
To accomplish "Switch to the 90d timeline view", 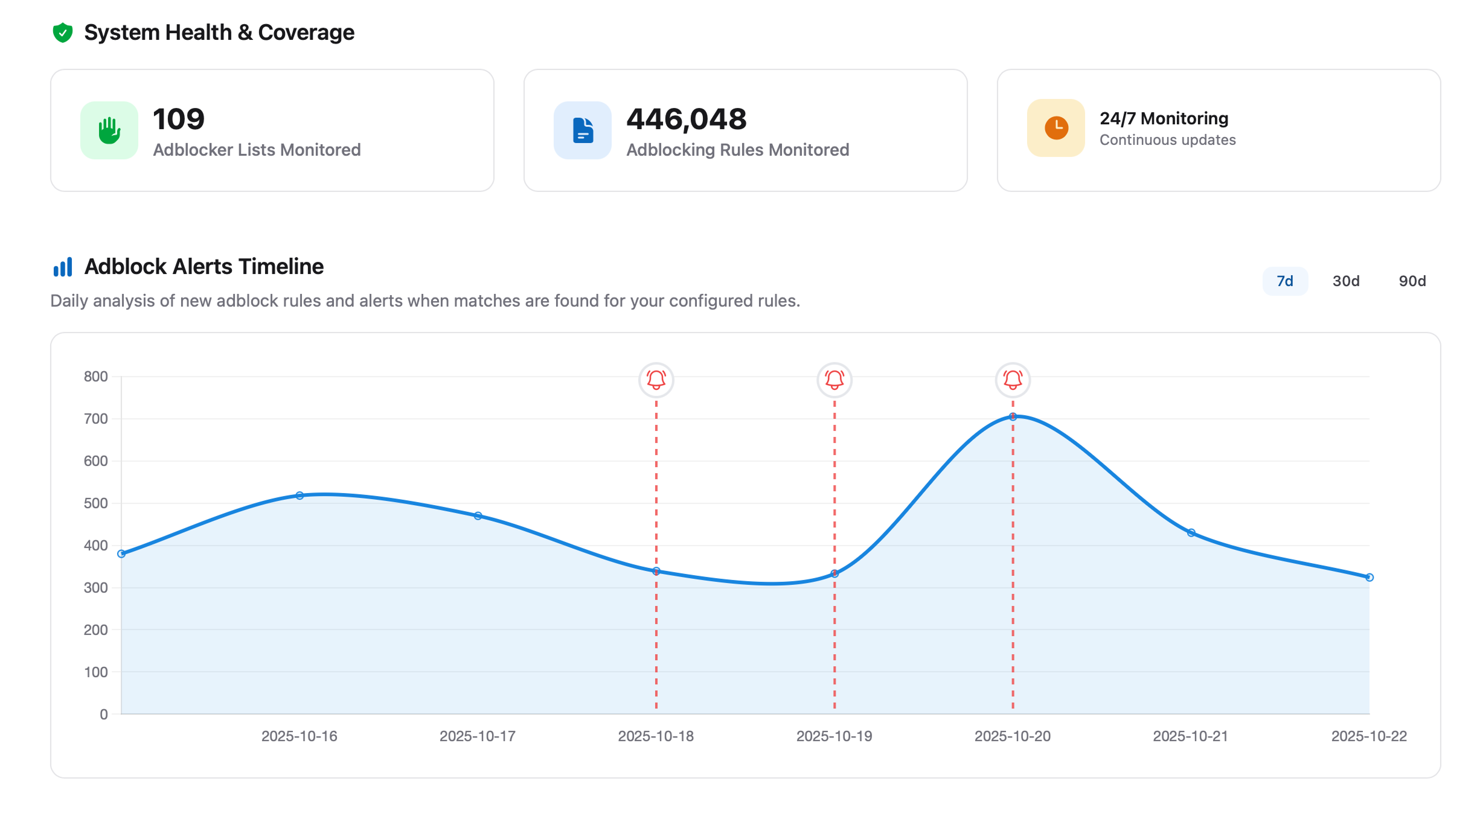I will (1412, 281).
